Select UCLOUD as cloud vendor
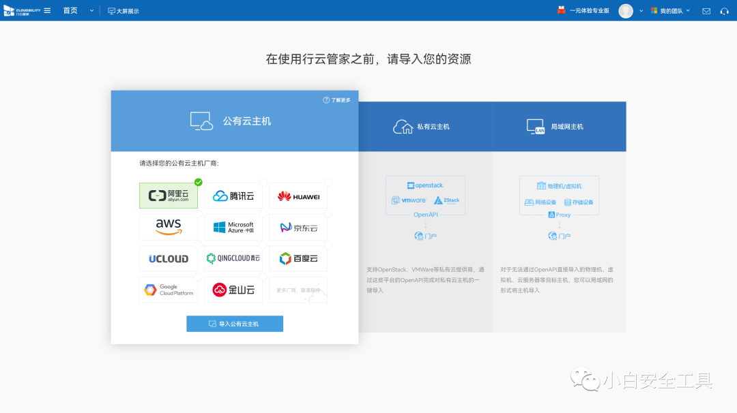Screen dimensions: 737x413 pyautogui.click(x=169, y=258)
